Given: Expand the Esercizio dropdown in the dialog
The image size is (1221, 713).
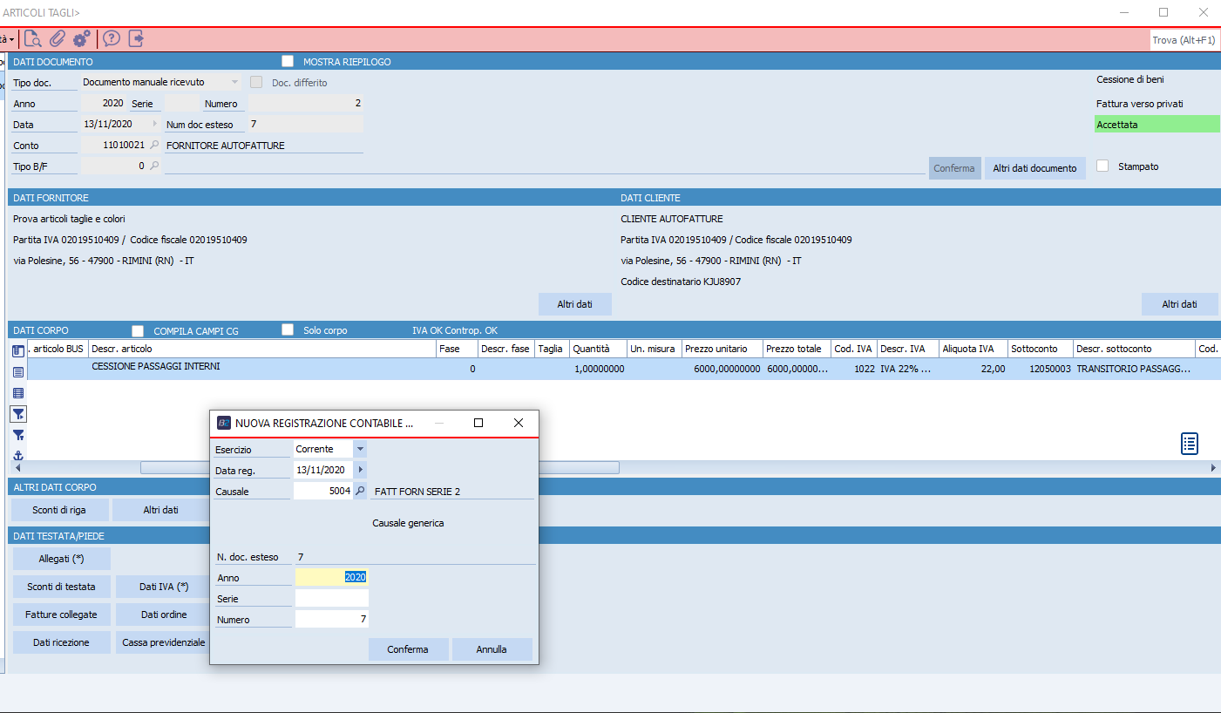Looking at the screenshot, I should pos(360,449).
